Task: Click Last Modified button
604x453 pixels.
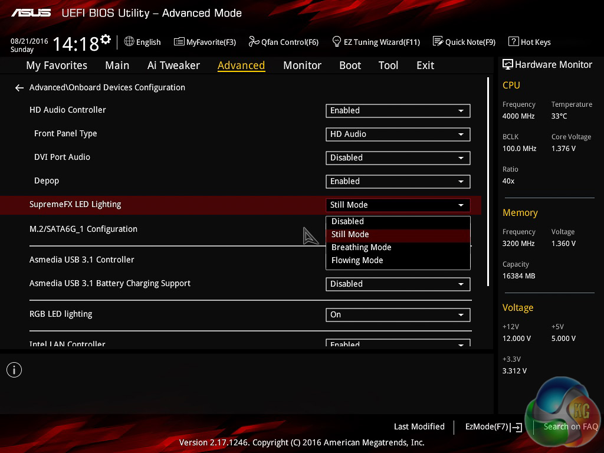Action: coord(419,427)
